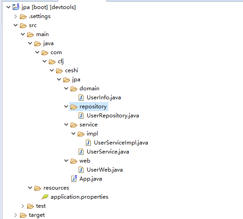Click the UserService.java file icon

(x=81, y=152)
